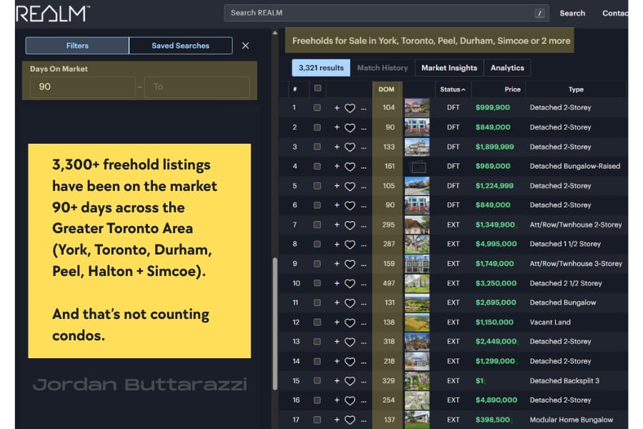
Task: Select the checkbox for listing 3
Action: click(317, 147)
